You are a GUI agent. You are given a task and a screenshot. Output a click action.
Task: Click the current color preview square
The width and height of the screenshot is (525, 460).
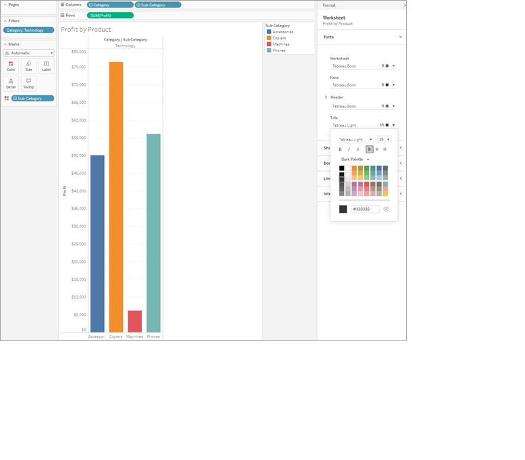(343, 209)
